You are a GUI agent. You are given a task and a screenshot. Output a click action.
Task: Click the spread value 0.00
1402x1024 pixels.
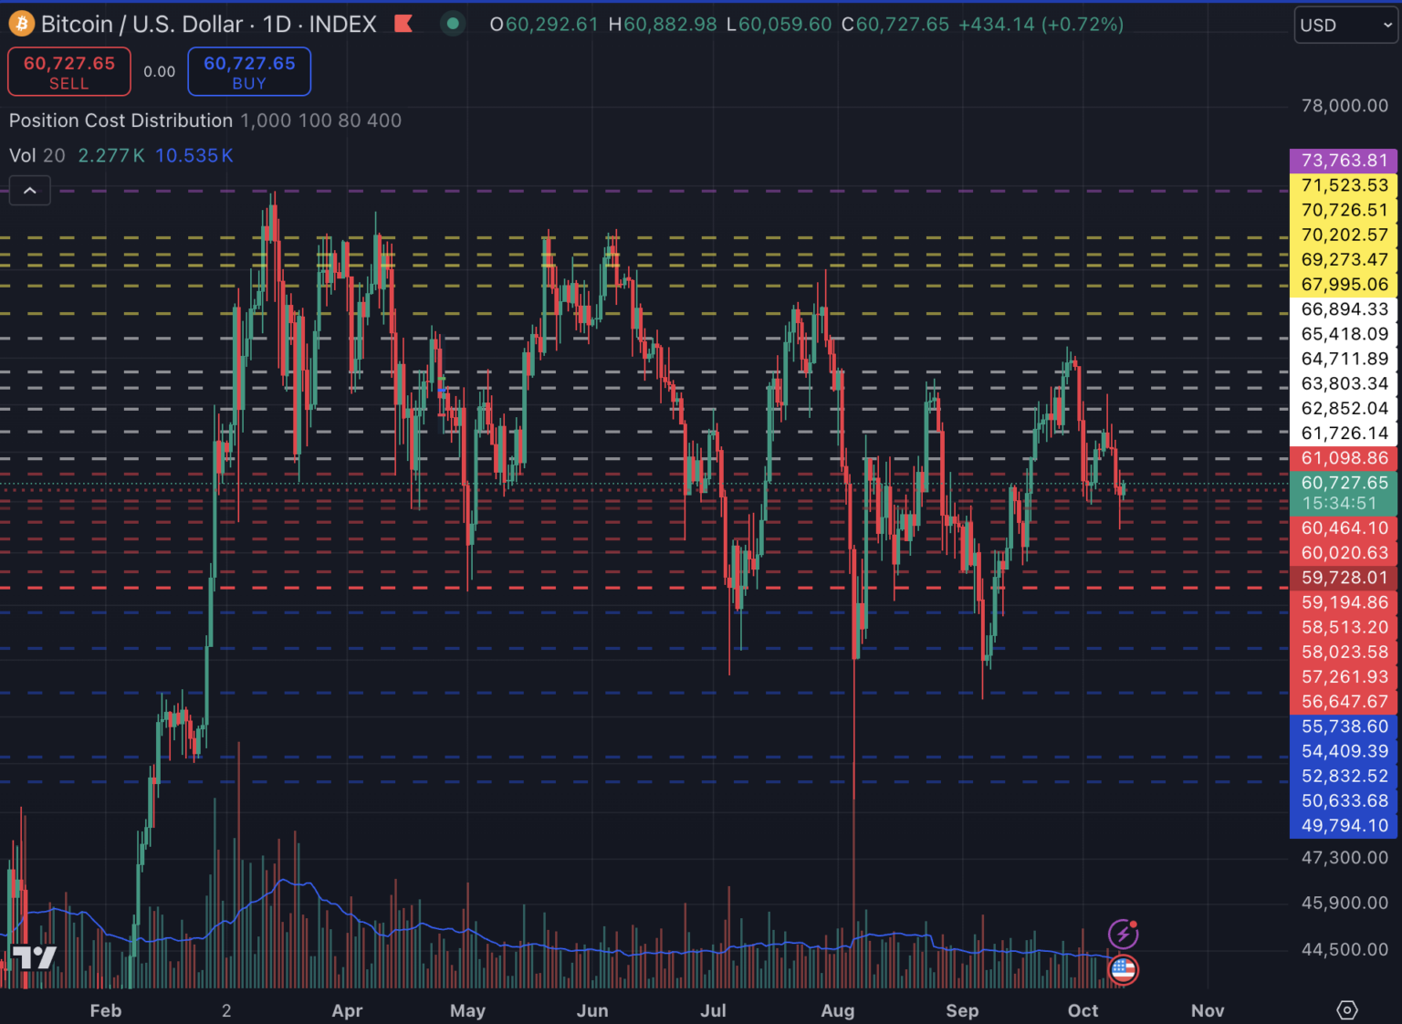tap(160, 72)
